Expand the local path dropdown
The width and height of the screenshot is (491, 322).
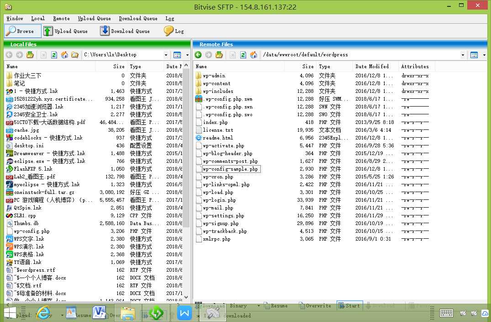tap(166, 55)
